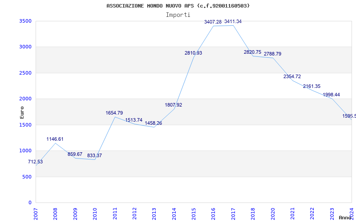
Task: Click the Importi subtitle
Action: [178, 15]
